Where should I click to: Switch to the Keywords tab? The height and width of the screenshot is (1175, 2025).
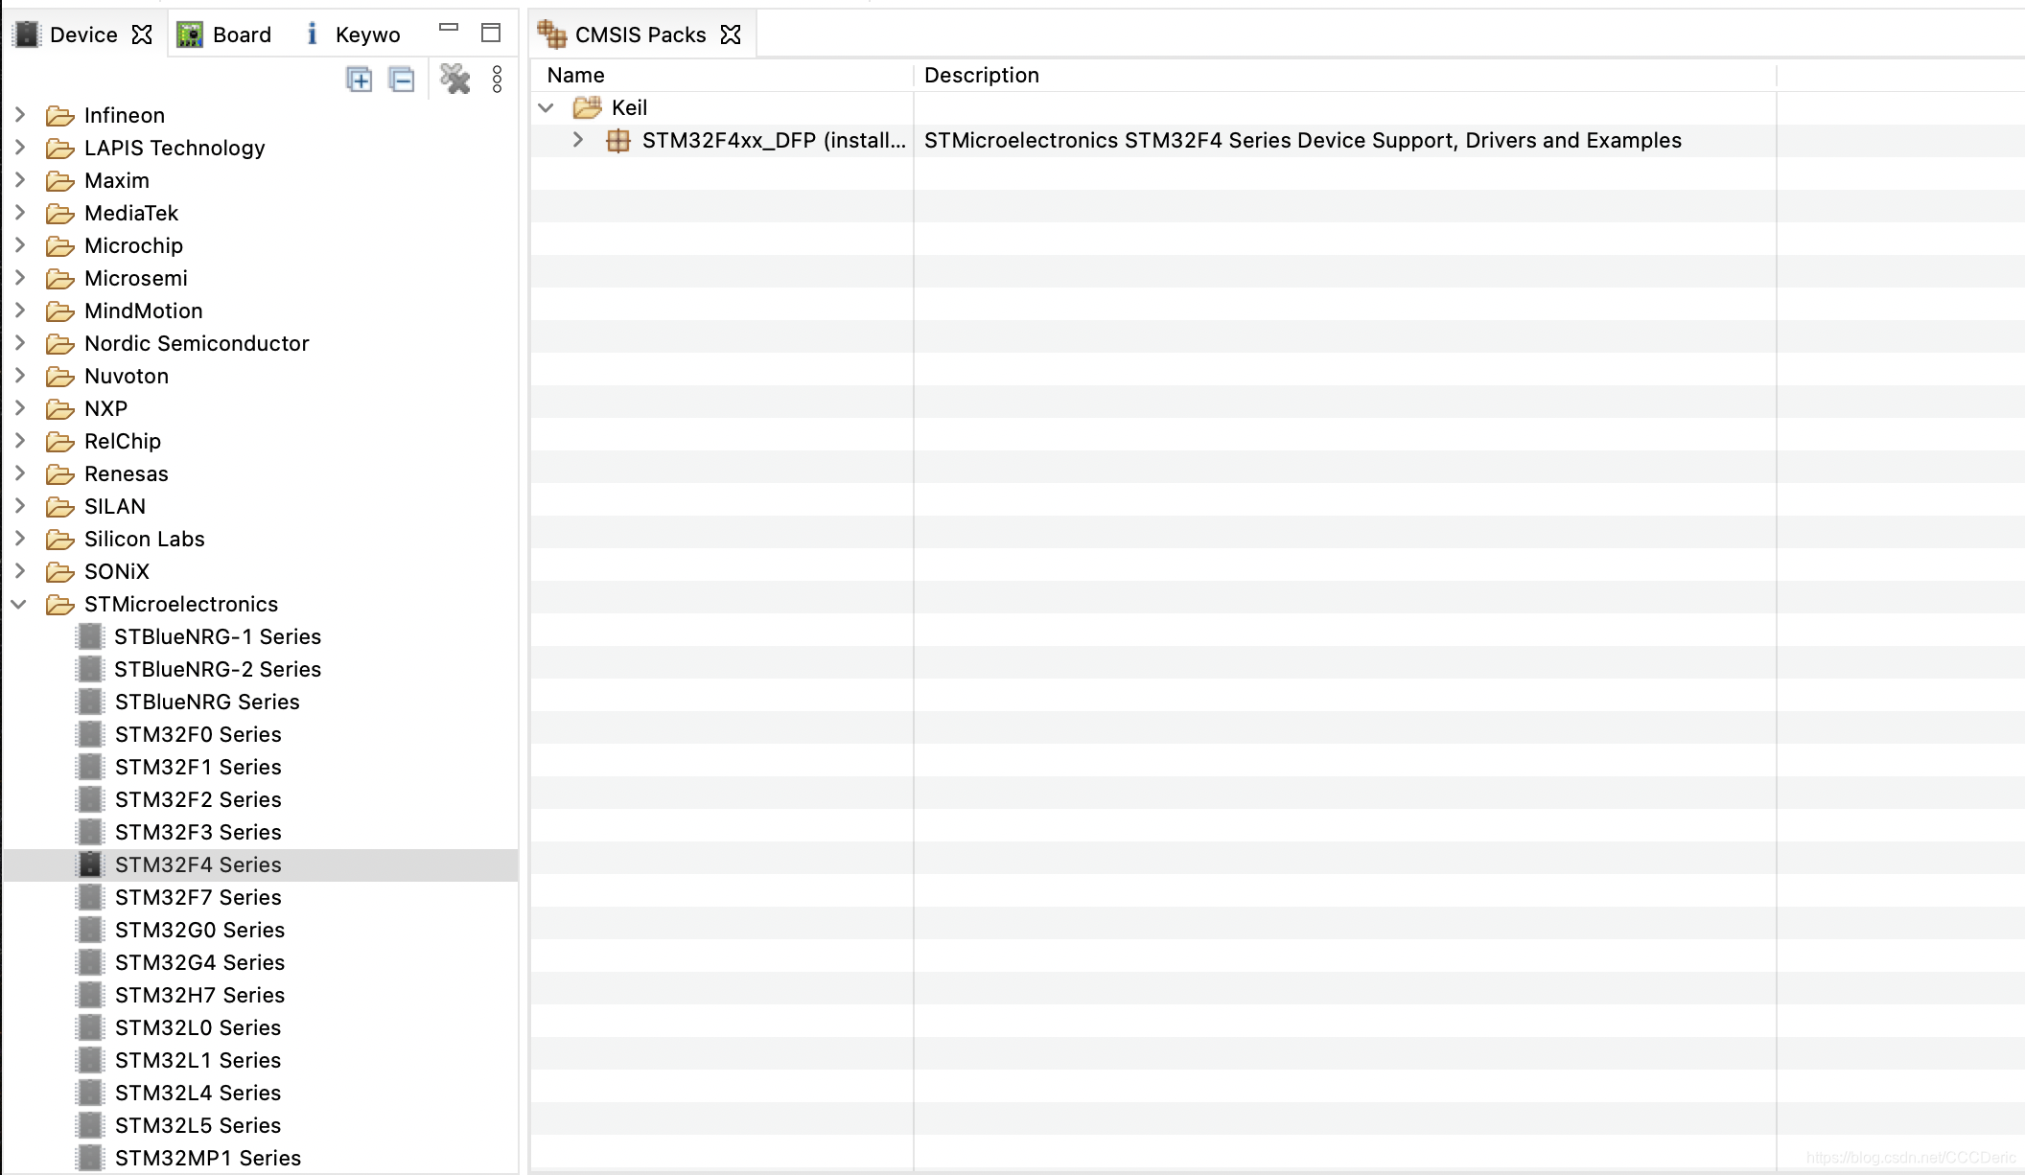point(352,35)
